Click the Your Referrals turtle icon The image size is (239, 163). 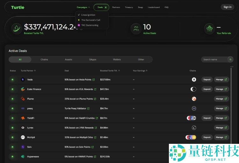(209, 29)
